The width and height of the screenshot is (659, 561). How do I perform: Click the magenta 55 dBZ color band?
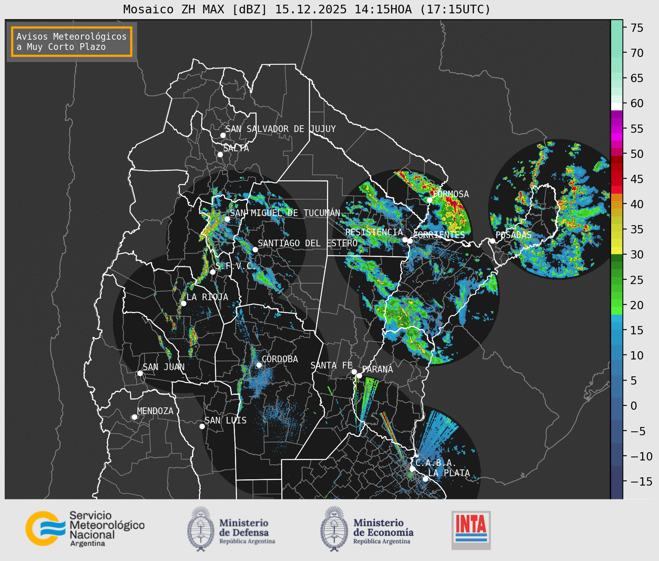click(617, 129)
